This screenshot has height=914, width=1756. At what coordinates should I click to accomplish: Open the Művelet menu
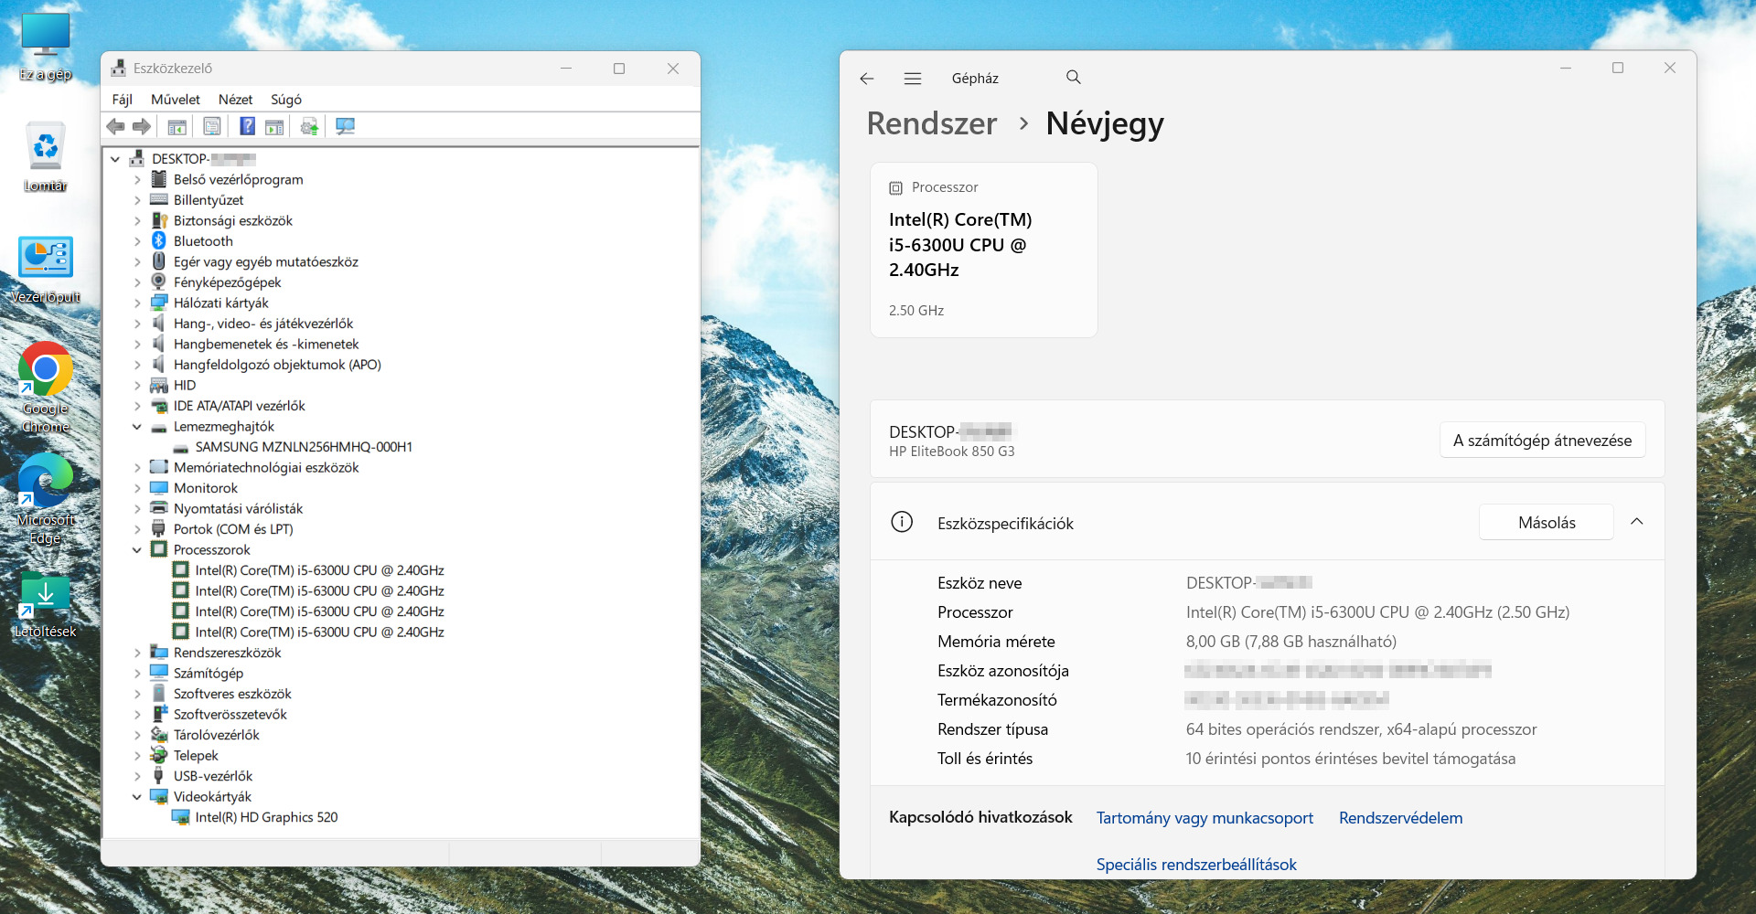point(176,100)
